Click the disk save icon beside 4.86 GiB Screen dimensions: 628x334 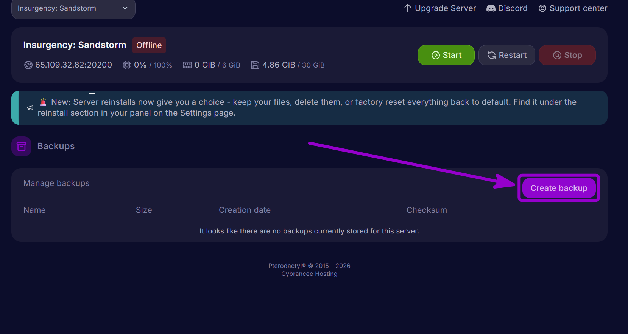point(255,65)
